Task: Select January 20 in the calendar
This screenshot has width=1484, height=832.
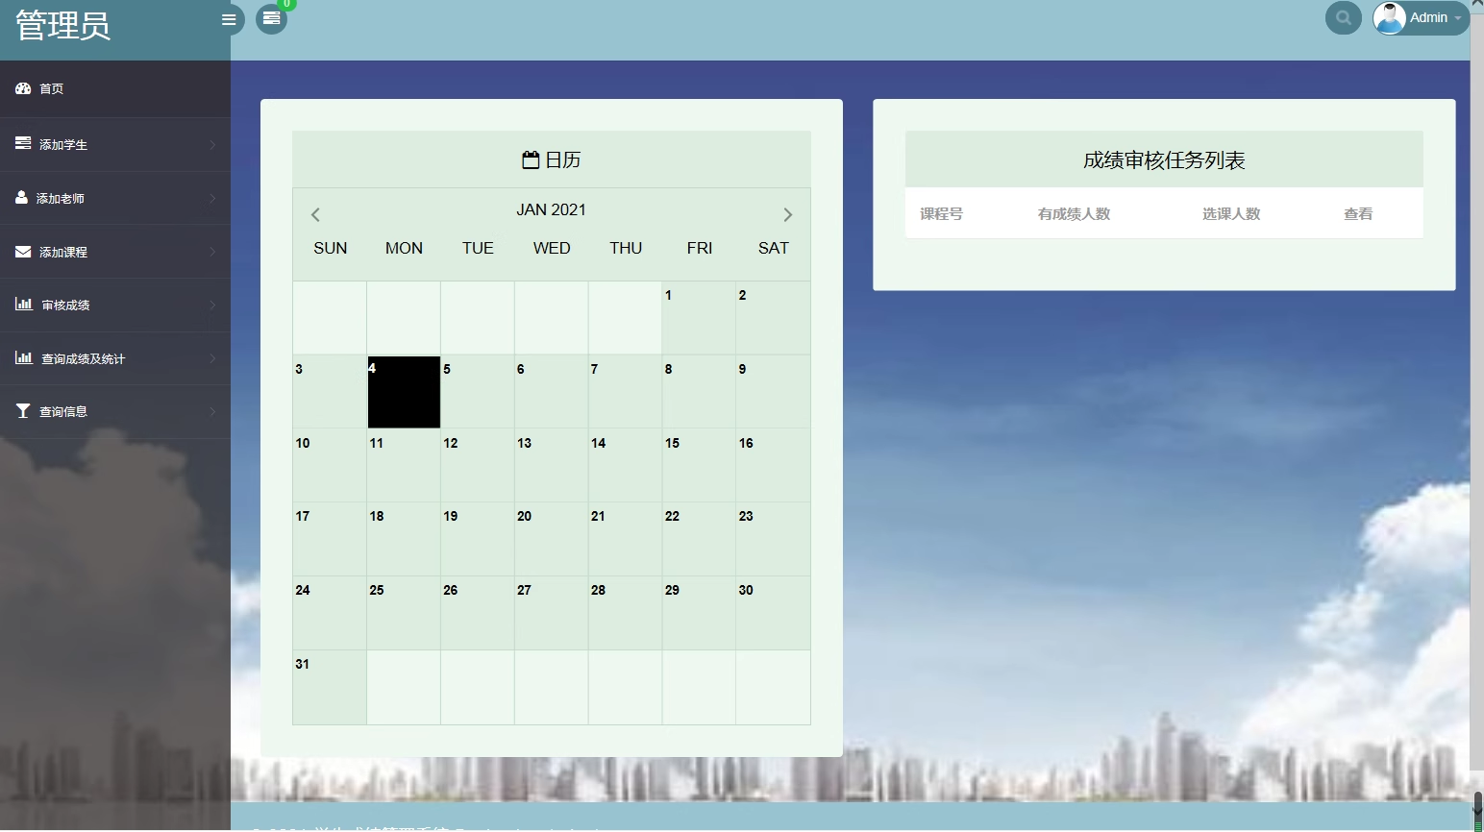Action: (x=552, y=539)
